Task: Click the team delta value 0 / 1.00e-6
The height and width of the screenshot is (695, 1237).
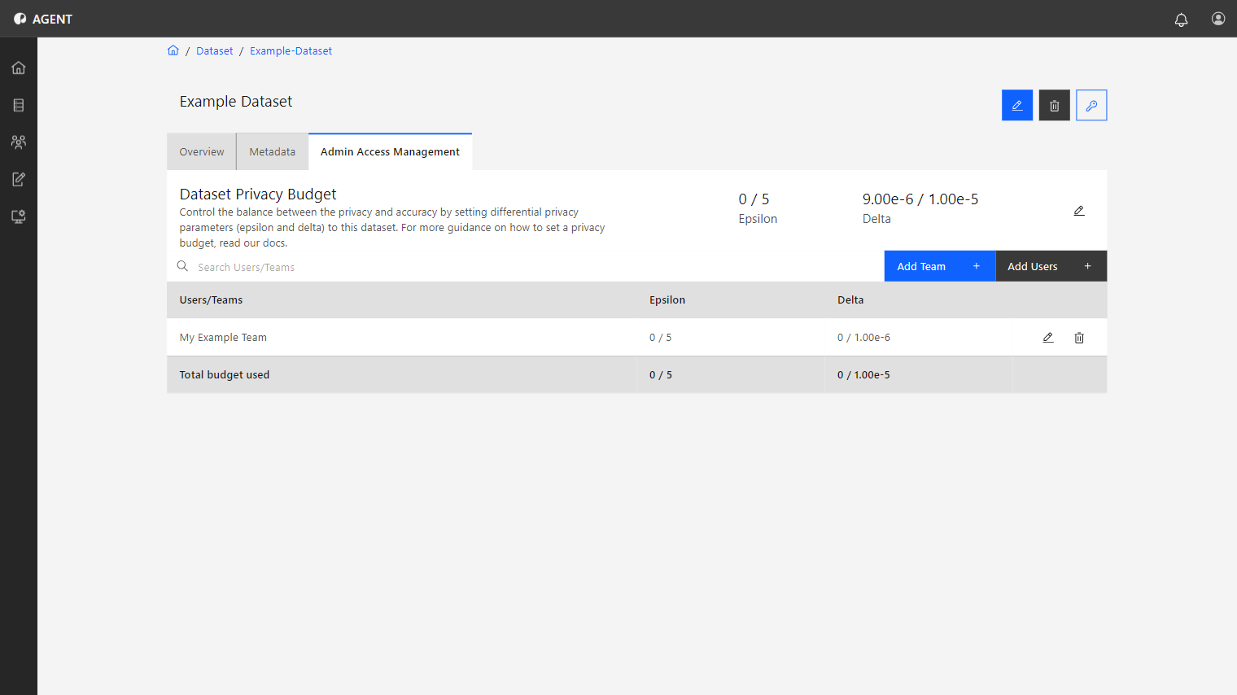Action: (863, 338)
